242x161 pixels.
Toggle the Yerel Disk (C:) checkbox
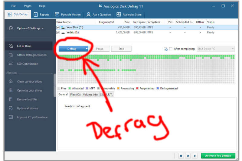point(58,27)
